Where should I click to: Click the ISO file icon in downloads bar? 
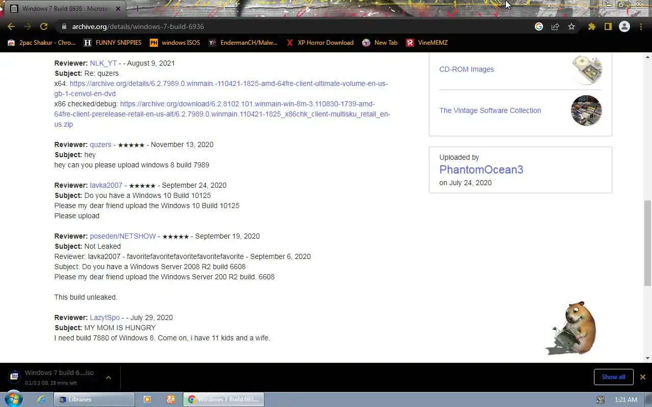point(15,376)
